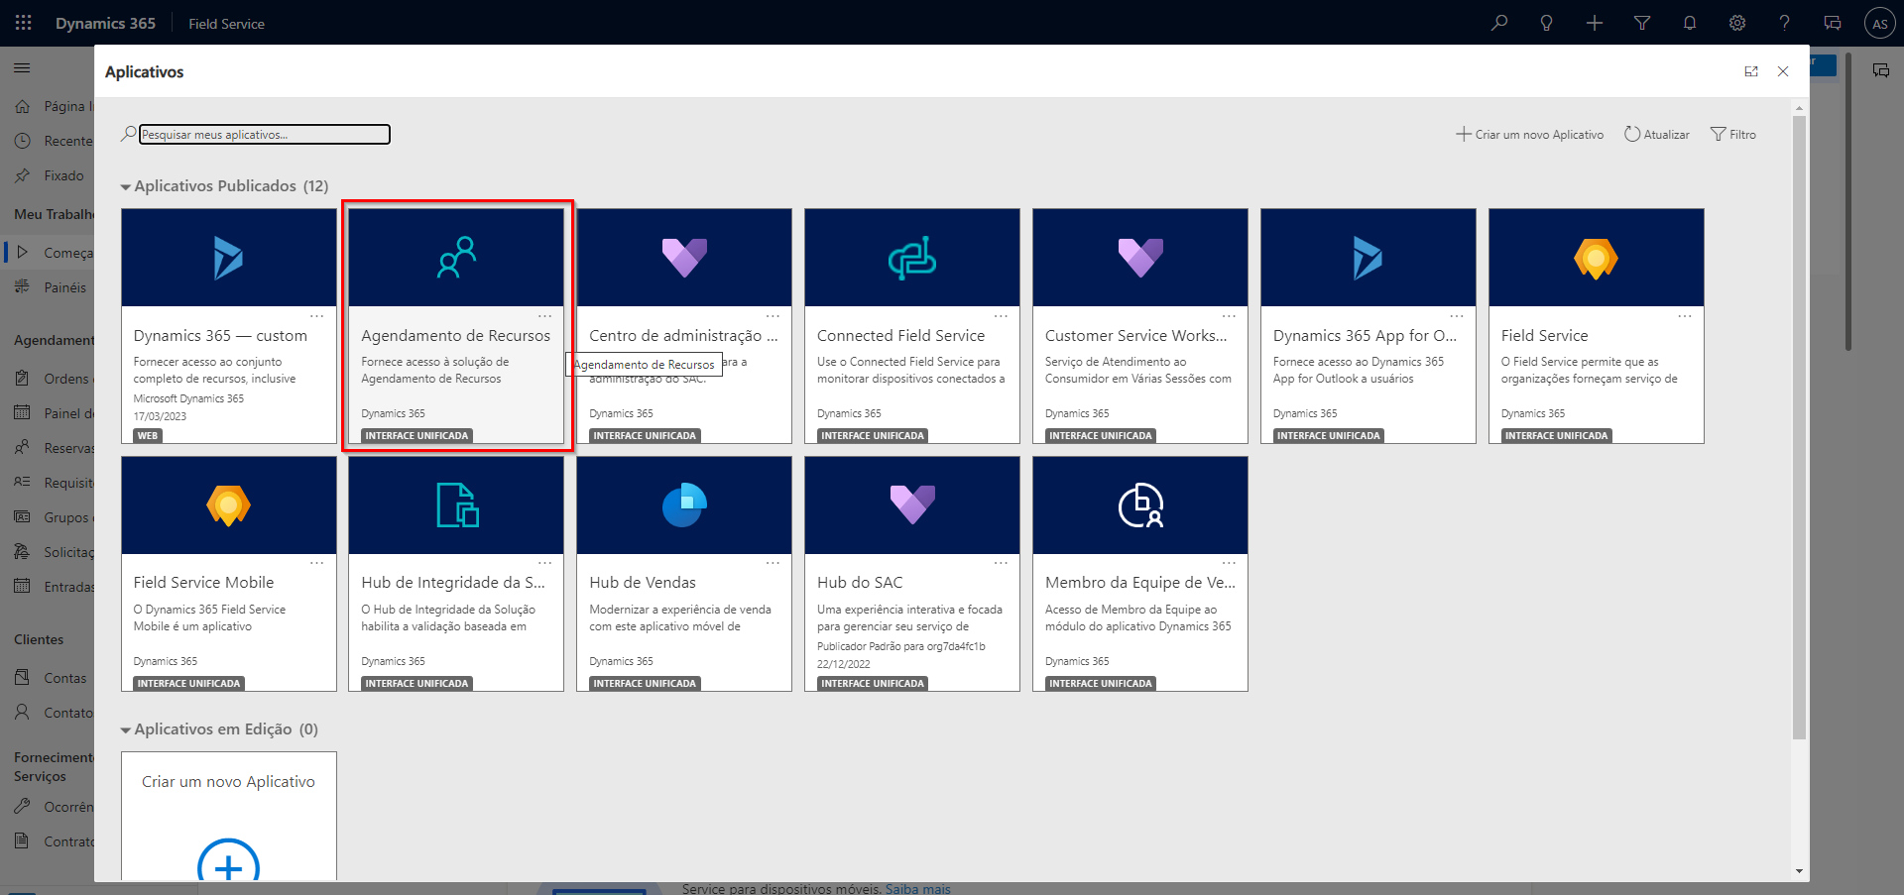Open Painéis in left navigation
Viewport: 1904px width, 895px height.
(x=53, y=287)
